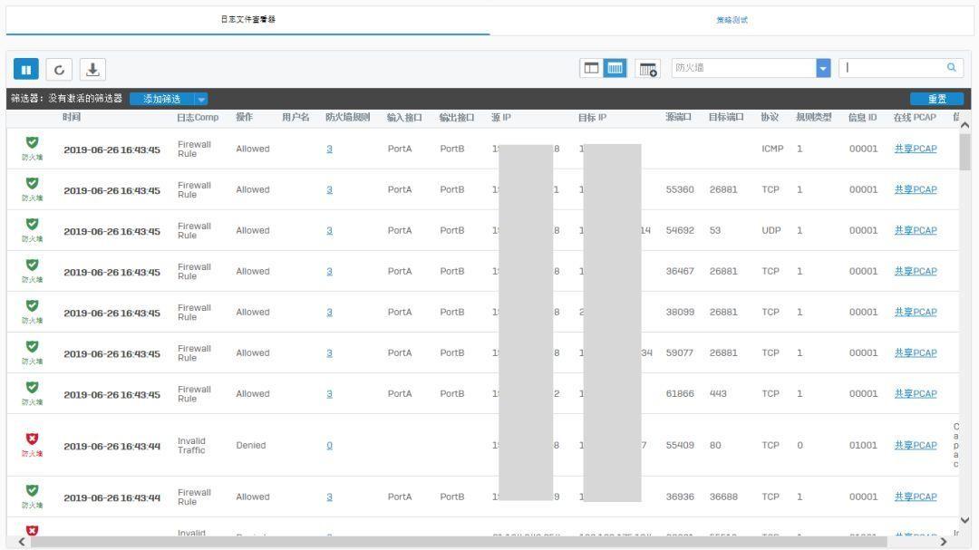Open 共享PCAP link for source port 59077
979x550 pixels.
[x=916, y=352]
